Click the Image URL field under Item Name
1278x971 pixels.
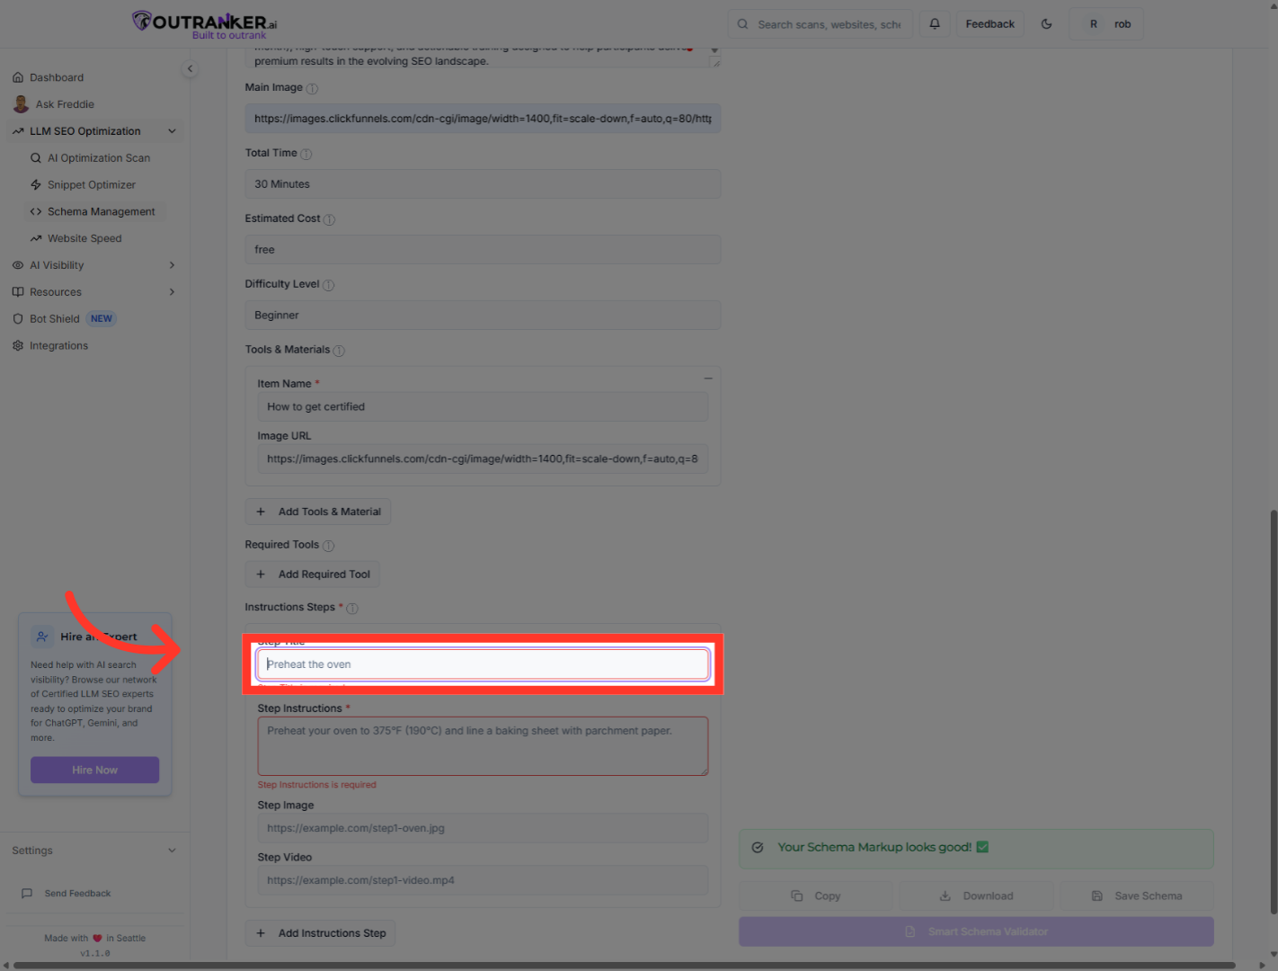pos(483,459)
